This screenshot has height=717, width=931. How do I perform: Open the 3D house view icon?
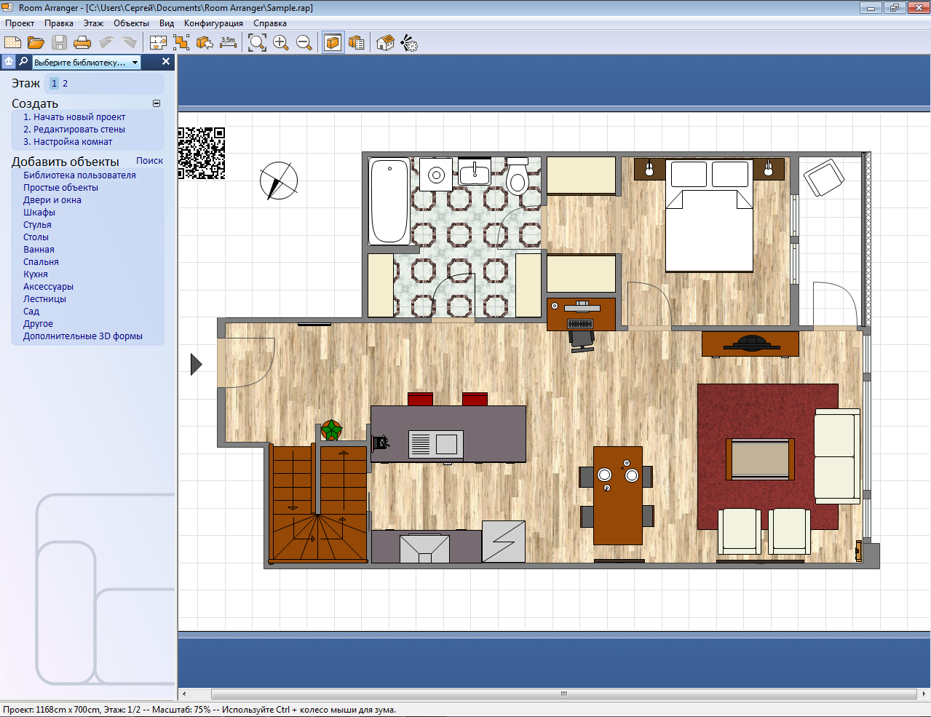[x=385, y=43]
